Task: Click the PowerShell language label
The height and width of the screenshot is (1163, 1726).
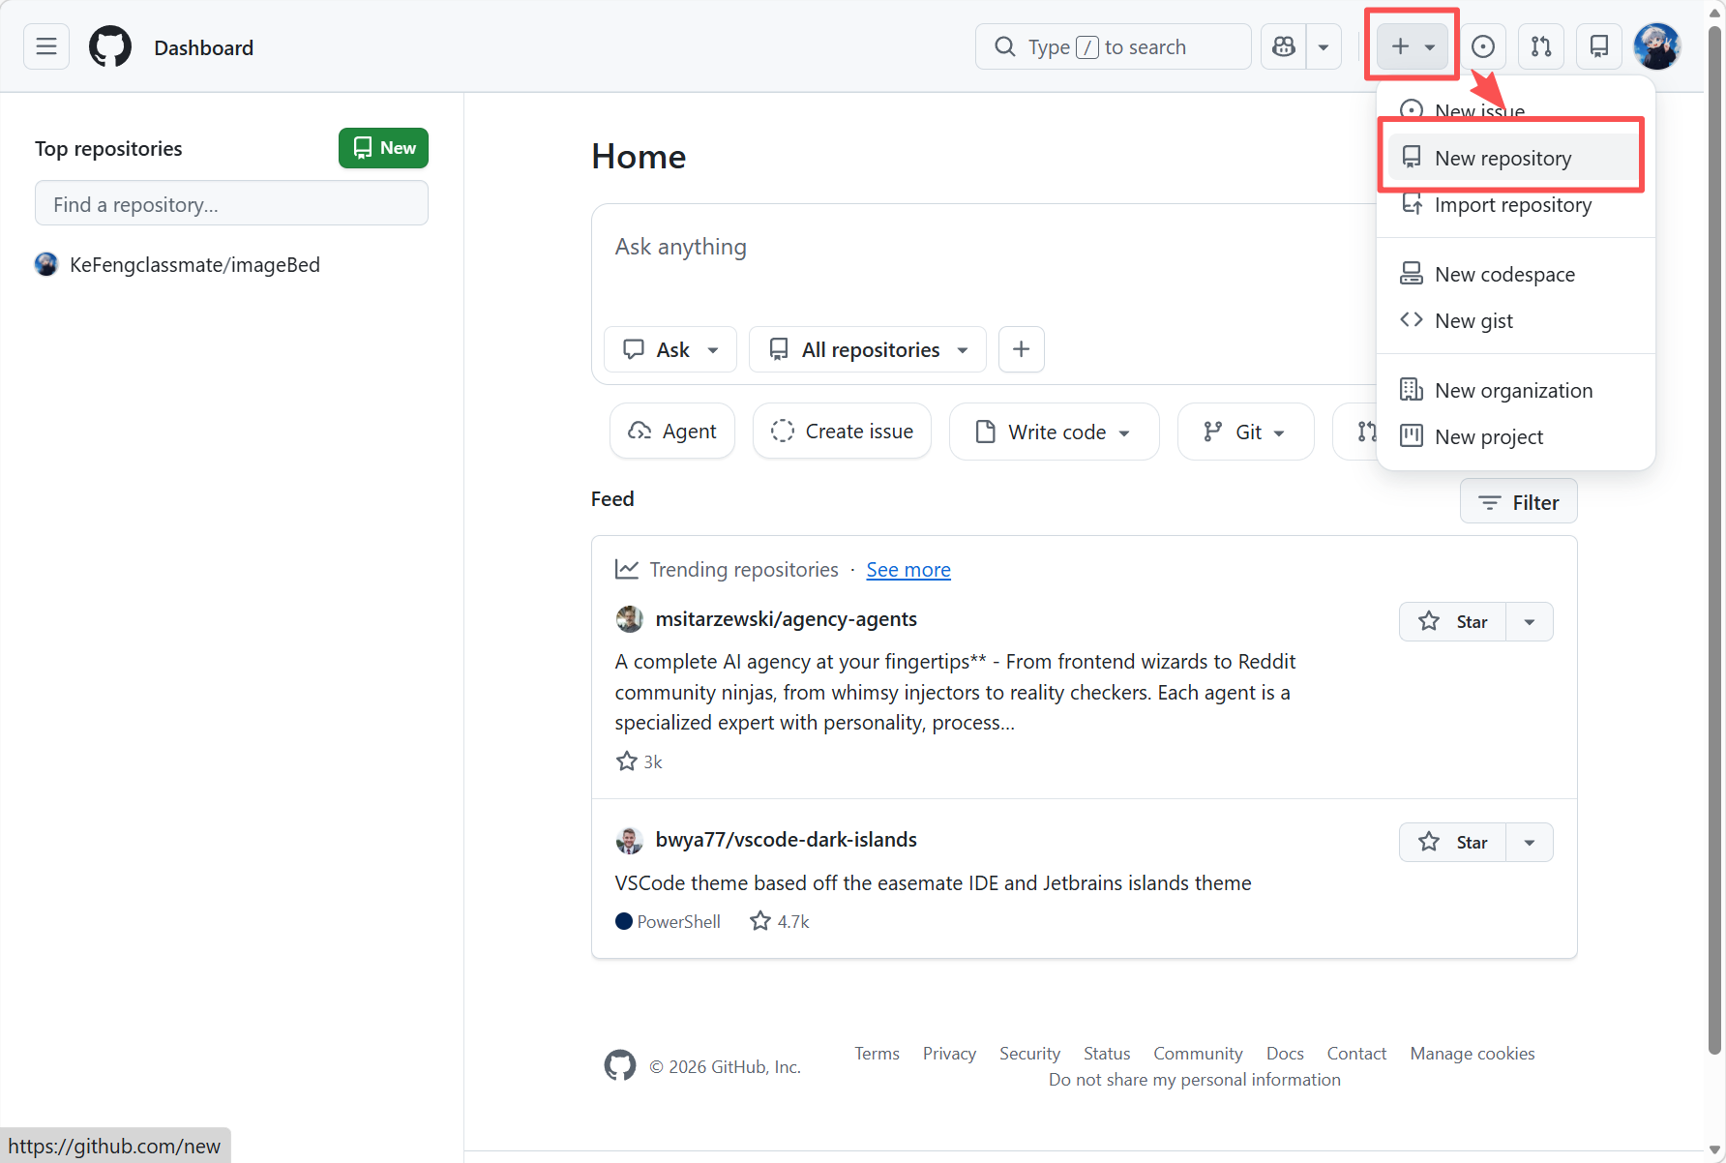Action: tap(668, 921)
